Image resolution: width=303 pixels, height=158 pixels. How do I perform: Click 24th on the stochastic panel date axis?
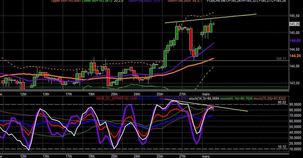(x=137, y=156)
